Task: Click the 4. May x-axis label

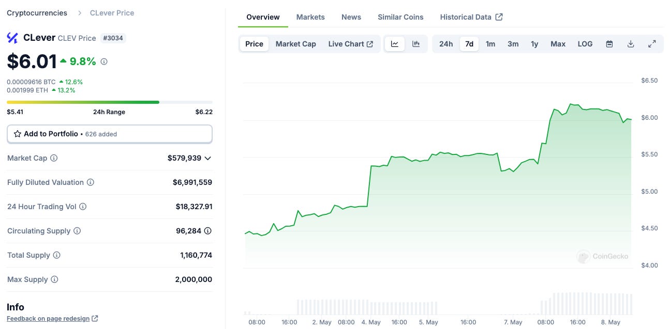Action: point(371,322)
